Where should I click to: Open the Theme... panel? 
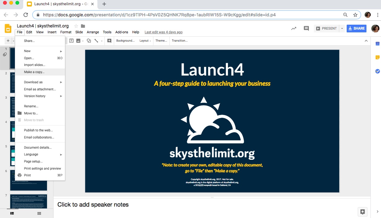tap(161, 41)
